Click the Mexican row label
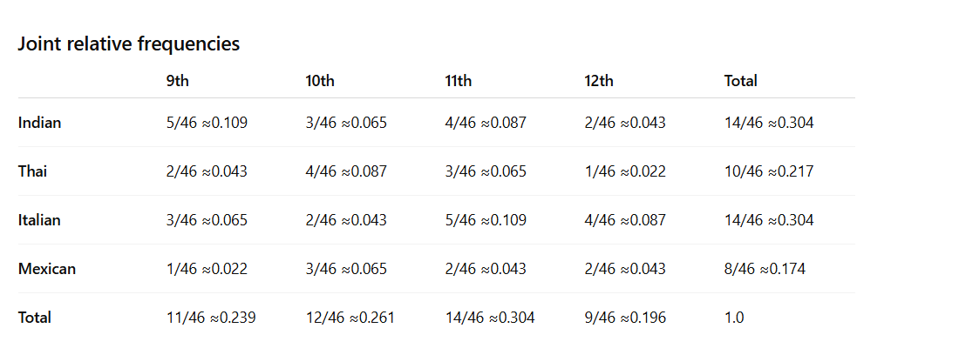The image size is (959, 355). coord(47,269)
